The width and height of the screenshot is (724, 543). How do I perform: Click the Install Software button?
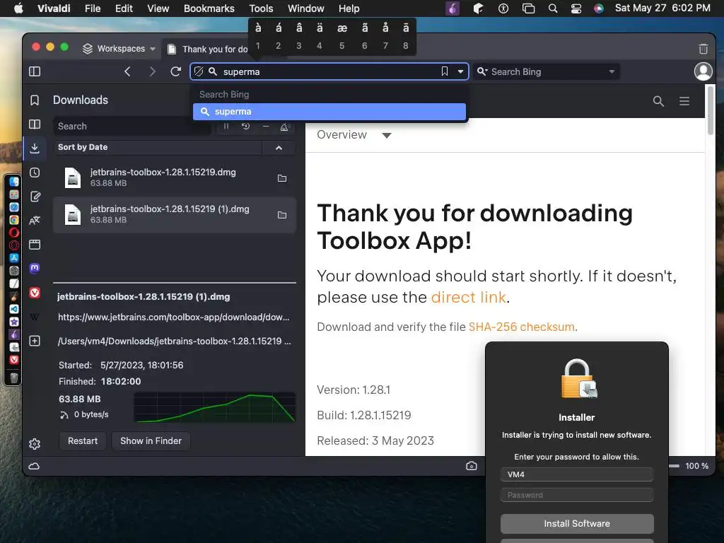tap(577, 524)
